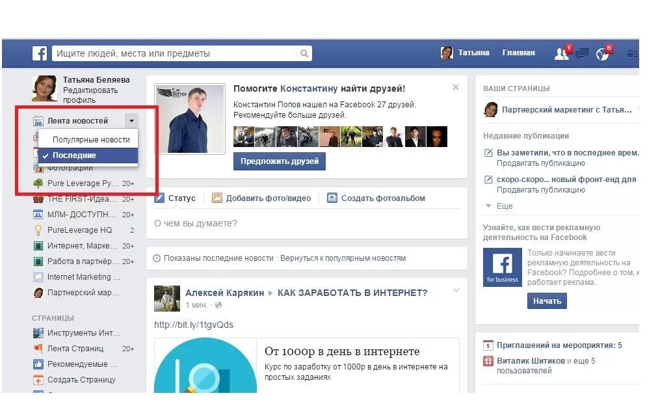This screenshot has height=402, width=658.
Task: Click the event invitations calendar icon
Action: 488,345
